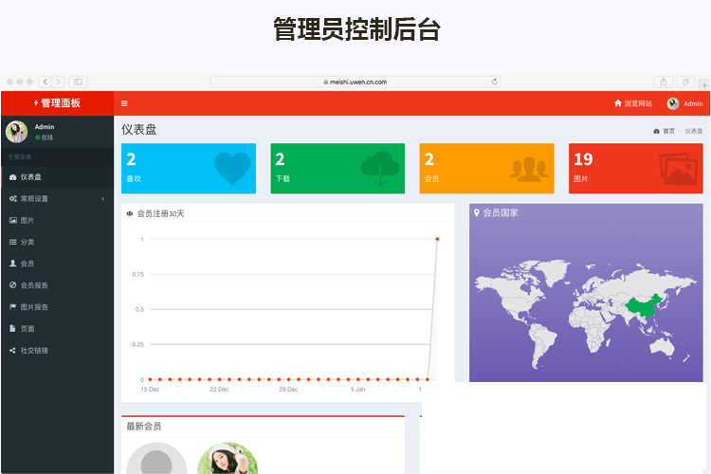Click the 会员 user icon in sidebar
Image resolution: width=711 pixels, height=474 pixels.
[x=12, y=264]
